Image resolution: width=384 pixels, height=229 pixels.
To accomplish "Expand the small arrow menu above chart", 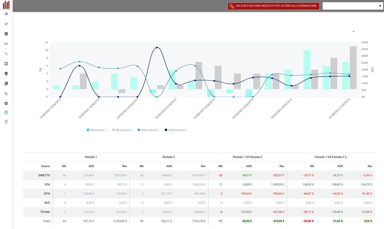I will [354, 31].
